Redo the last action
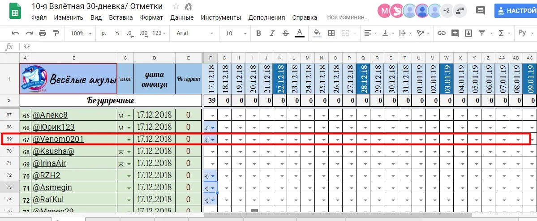This screenshot has width=537, height=221. [x=29, y=33]
